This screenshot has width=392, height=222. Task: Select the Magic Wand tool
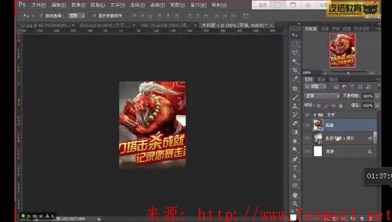(295, 62)
